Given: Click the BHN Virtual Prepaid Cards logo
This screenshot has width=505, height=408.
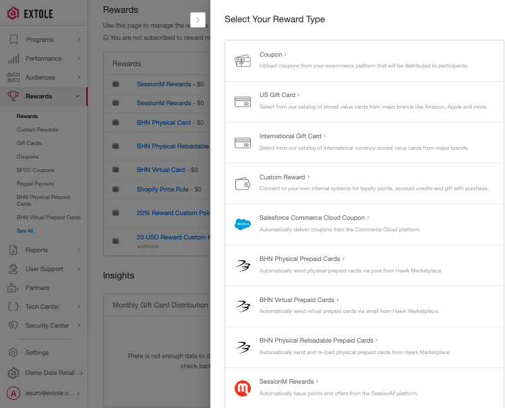Looking at the screenshot, I should coord(243,306).
